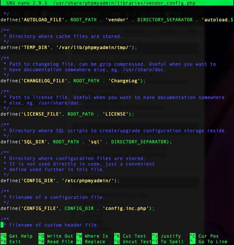Click ROOT_PATH in the AUTOLOAD_FILE line
This screenshot has width=234, height=245.
[x=83, y=20]
